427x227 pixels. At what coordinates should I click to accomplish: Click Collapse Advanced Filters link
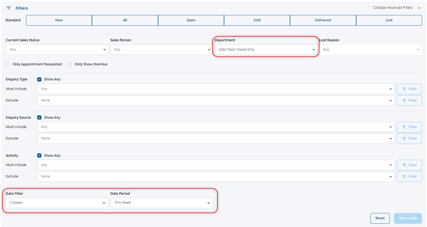point(393,8)
